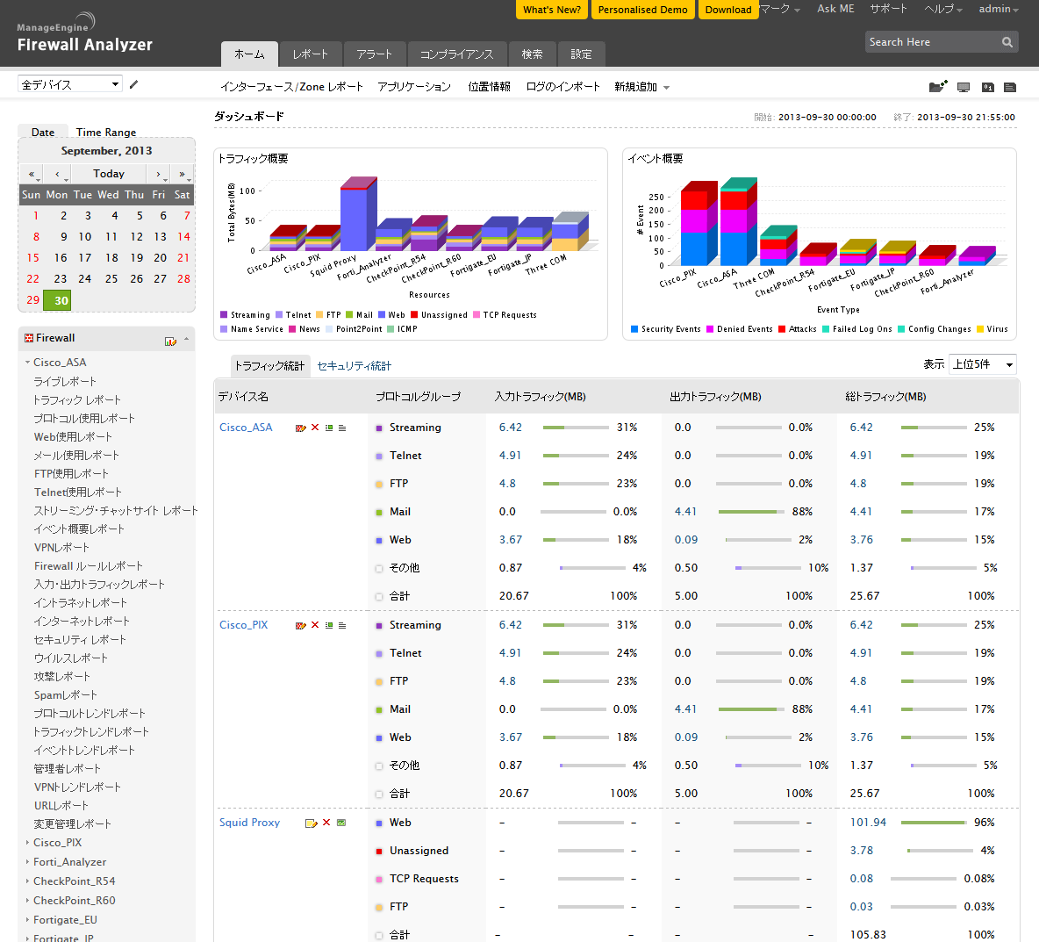This screenshot has width=1039, height=942.
Task: Click the edit report icon in Firewall header
Action: pyautogui.click(x=170, y=341)
